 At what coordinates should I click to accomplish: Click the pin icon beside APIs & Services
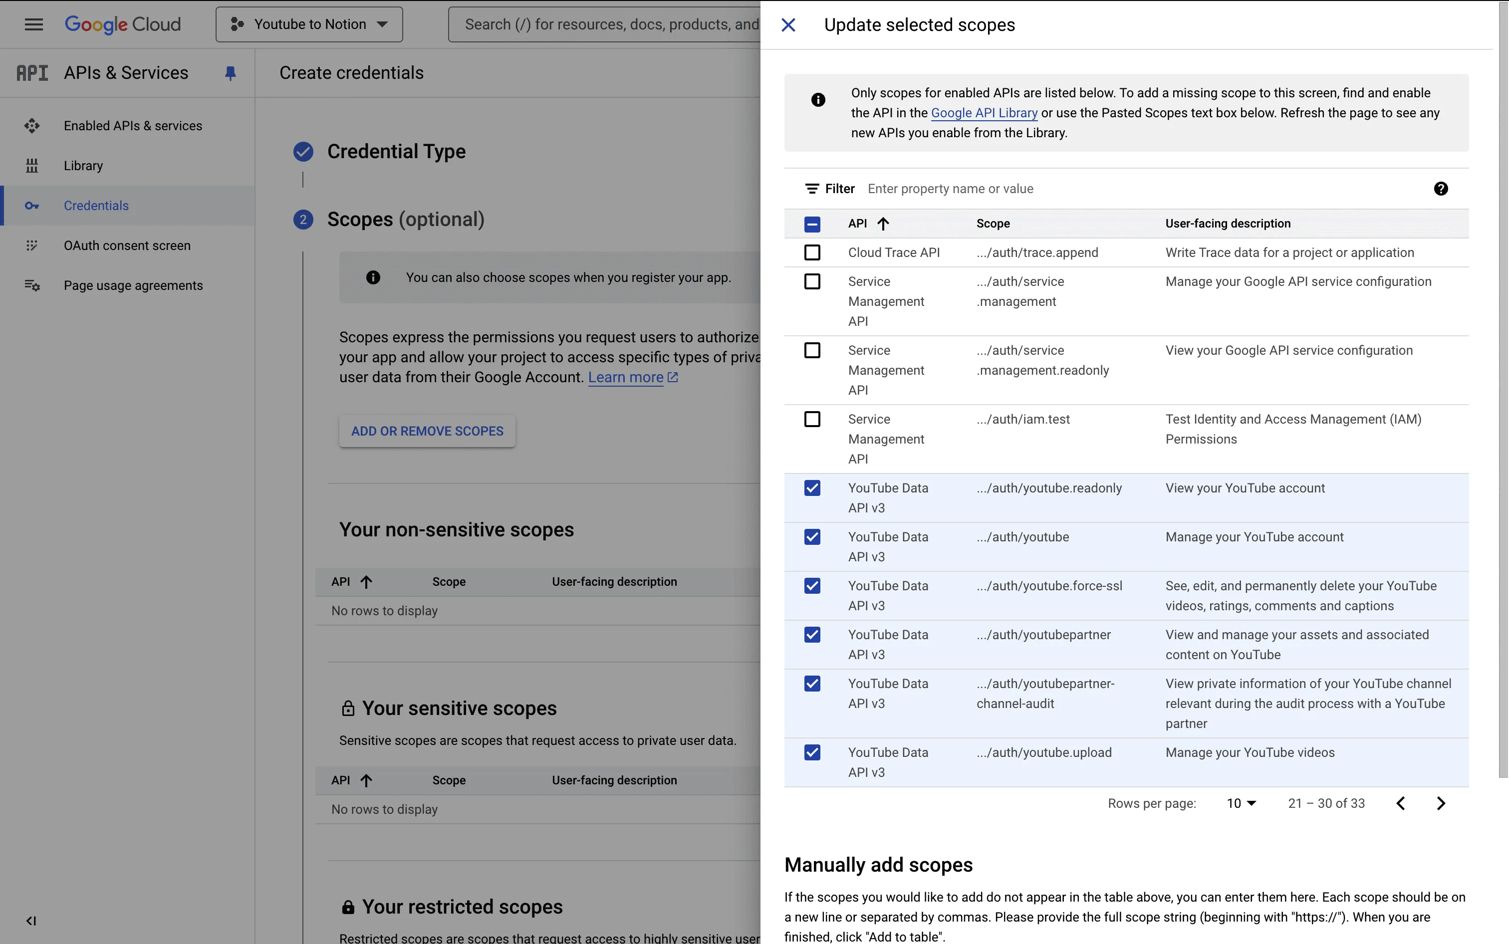pyautogui.click(x=231, y=73)
